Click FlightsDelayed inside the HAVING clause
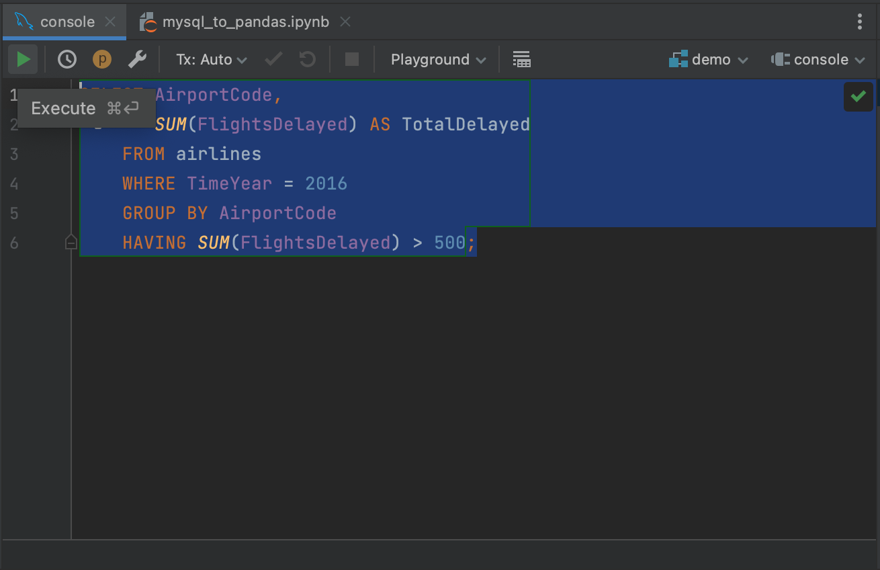 [x=316, y=243]
